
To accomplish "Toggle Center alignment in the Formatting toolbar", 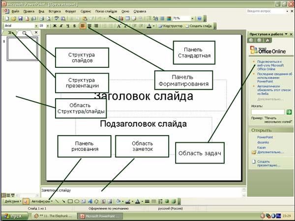I will tap(89, 26).
